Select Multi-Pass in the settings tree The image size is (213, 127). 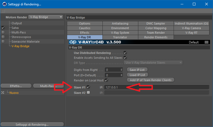pos(19,32)
